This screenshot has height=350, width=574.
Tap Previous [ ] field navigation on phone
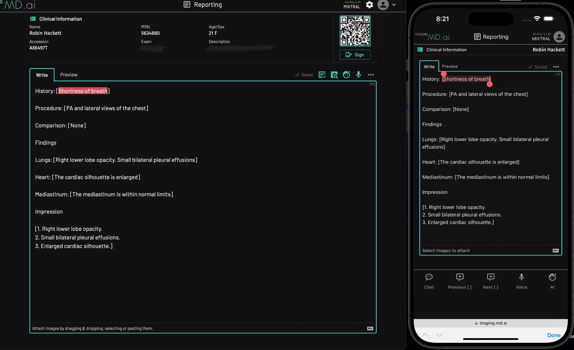[x=460, y=281]
